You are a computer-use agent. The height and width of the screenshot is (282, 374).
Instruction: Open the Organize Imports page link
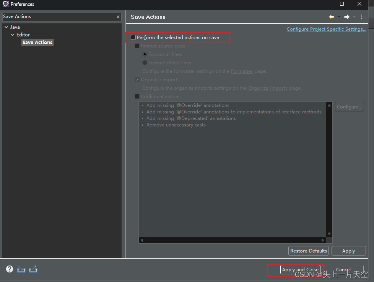[268, 88]
